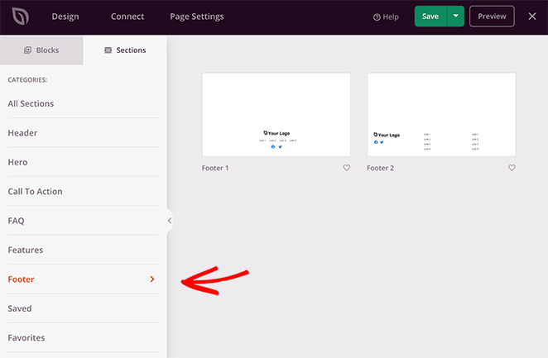Favorite Footer 1 with the heart icon
548x358 pixels.
346,168
